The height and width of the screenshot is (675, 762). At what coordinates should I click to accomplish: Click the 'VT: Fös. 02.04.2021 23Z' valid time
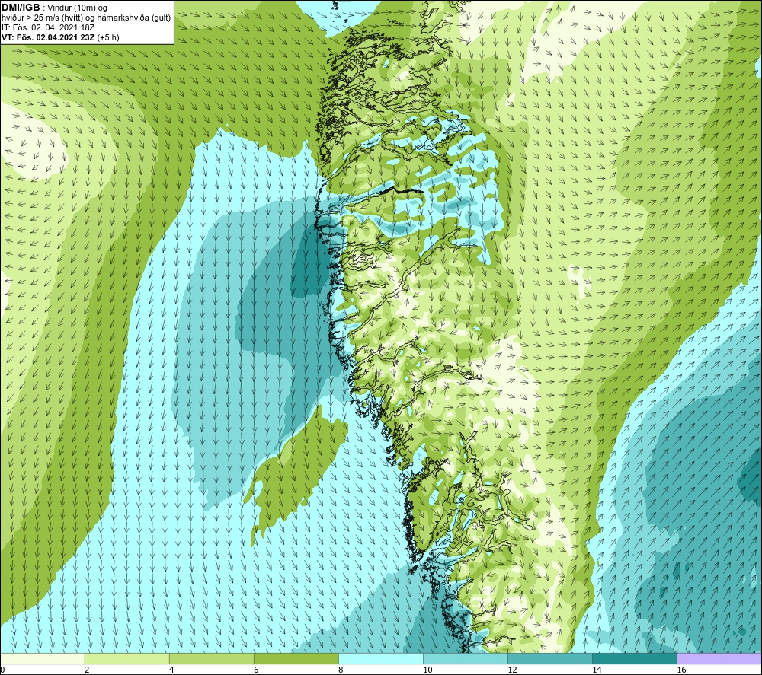pyautogui.click(x=49, y=37)
